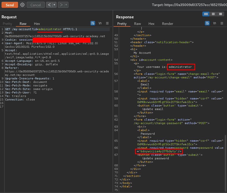
Task: Click the closing </html> tag line
Action: pyautogui.click(x=126, y=186)
